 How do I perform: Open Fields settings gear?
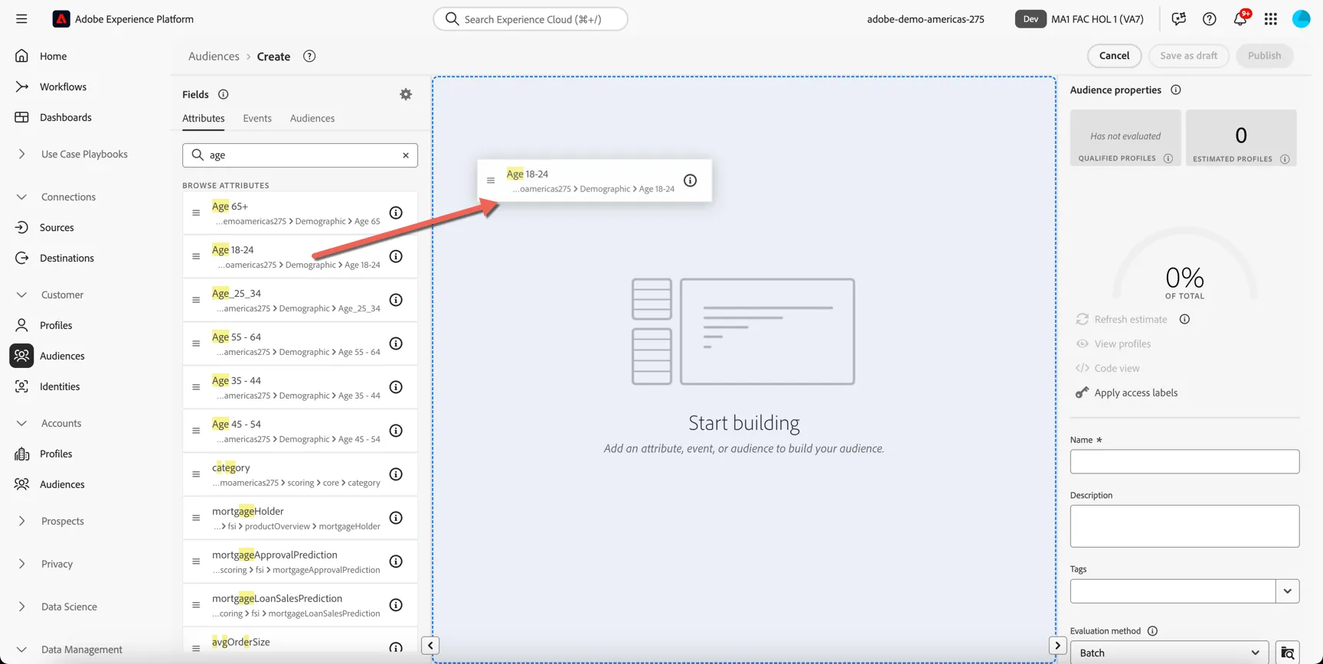point(406,94)
